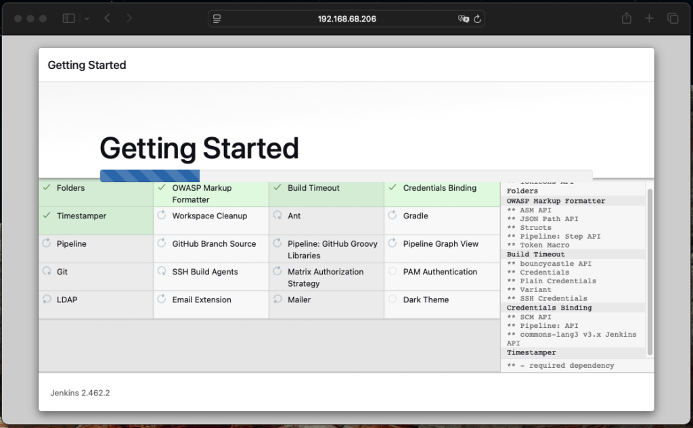Go back with the browser back arrow
The width and height of the screenshot is (693, 428).
107,18
